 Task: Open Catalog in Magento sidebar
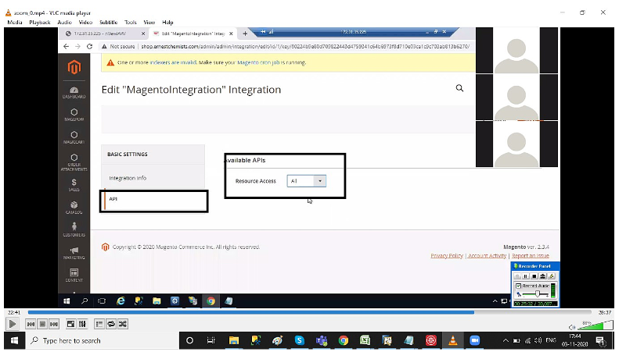(x=74, y=208)
